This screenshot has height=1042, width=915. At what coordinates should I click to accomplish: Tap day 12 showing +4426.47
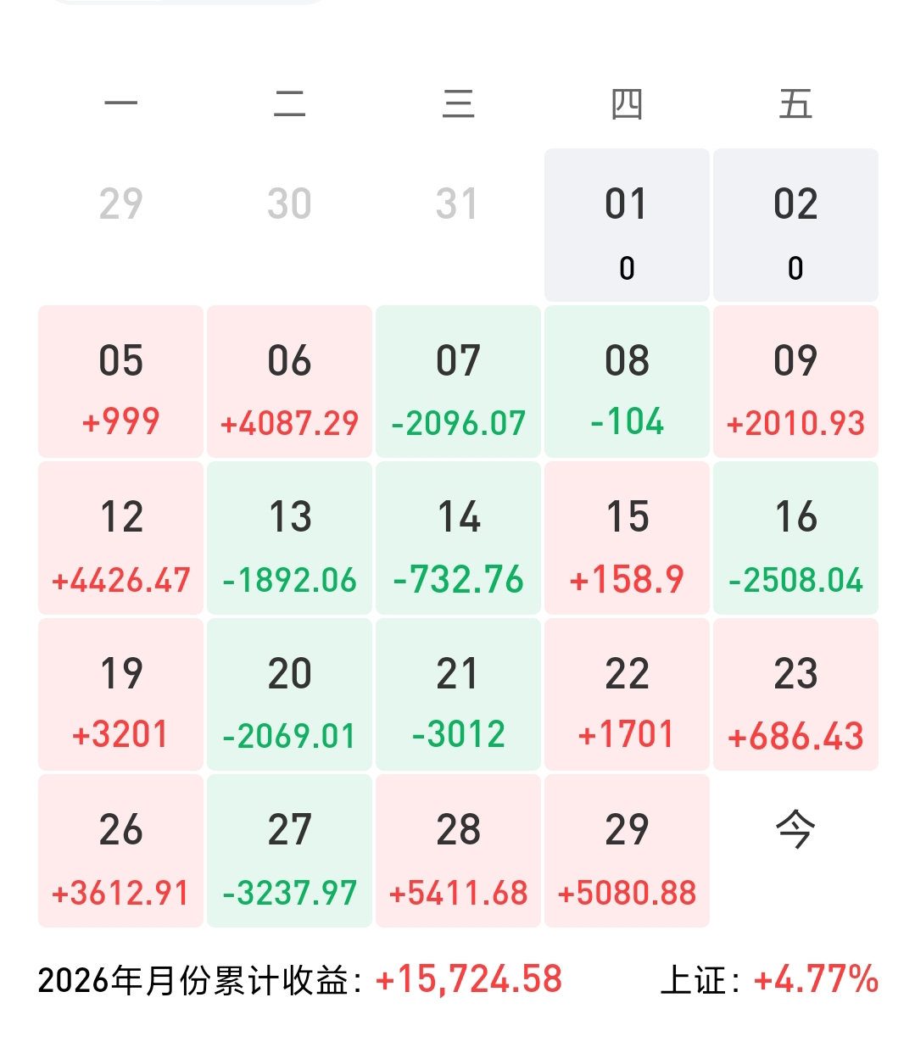tap(120, 538)
